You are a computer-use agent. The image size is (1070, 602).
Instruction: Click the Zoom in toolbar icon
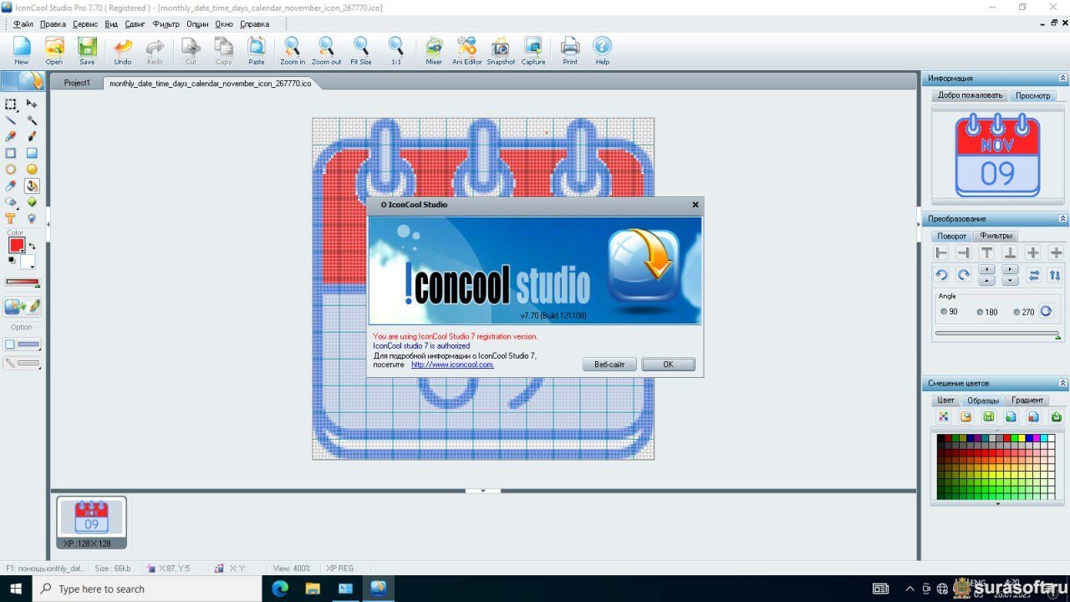pyautogui.click(x=293, y=49)
